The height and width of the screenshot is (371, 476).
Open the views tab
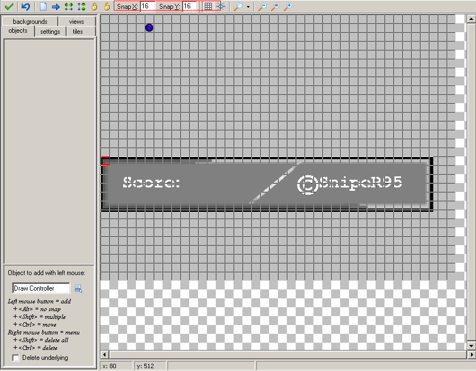coord(77,22)
